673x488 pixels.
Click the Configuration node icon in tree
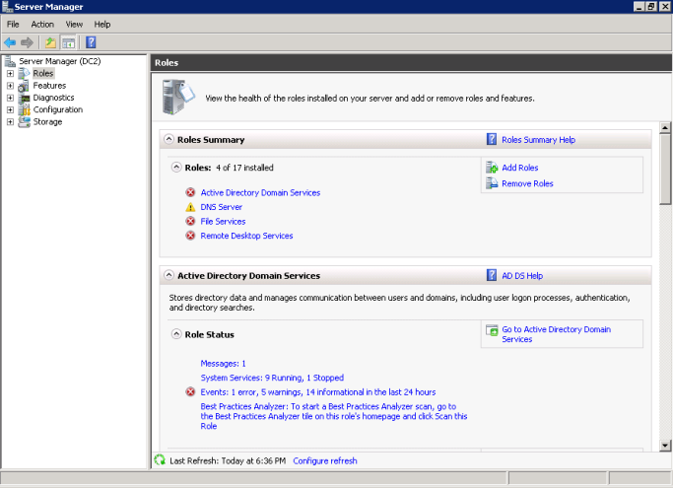click(24, 109)
